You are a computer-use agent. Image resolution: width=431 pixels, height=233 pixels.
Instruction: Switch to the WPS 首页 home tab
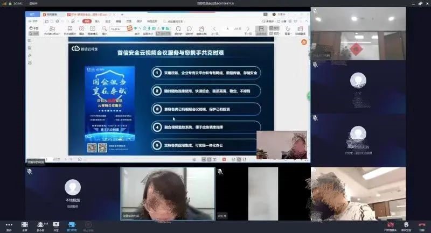click(32, 15)
